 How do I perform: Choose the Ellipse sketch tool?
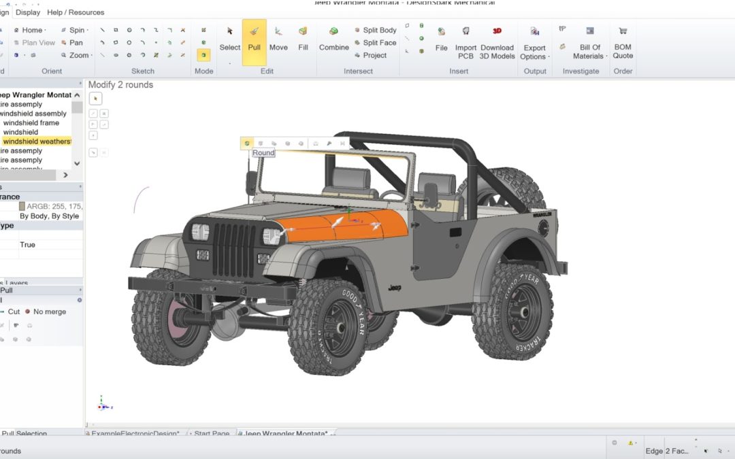116,55
